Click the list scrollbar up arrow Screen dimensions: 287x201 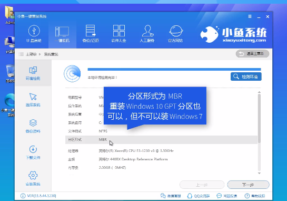point(259,92)
